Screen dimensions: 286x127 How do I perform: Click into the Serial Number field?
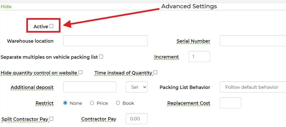point(253,41)
